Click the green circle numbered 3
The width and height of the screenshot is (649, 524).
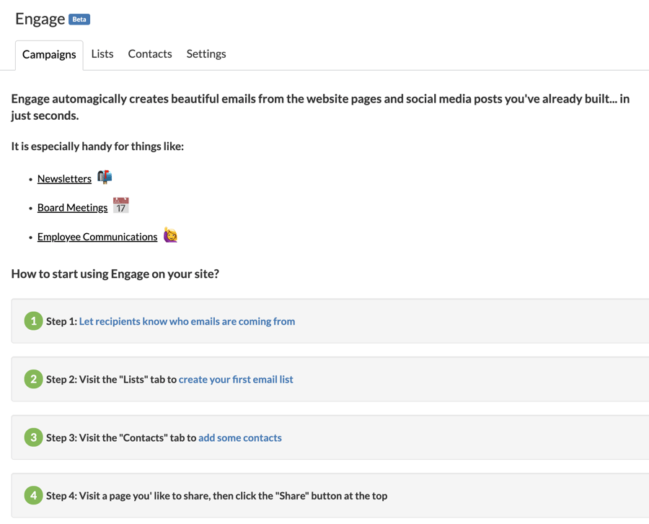[33, 437]
